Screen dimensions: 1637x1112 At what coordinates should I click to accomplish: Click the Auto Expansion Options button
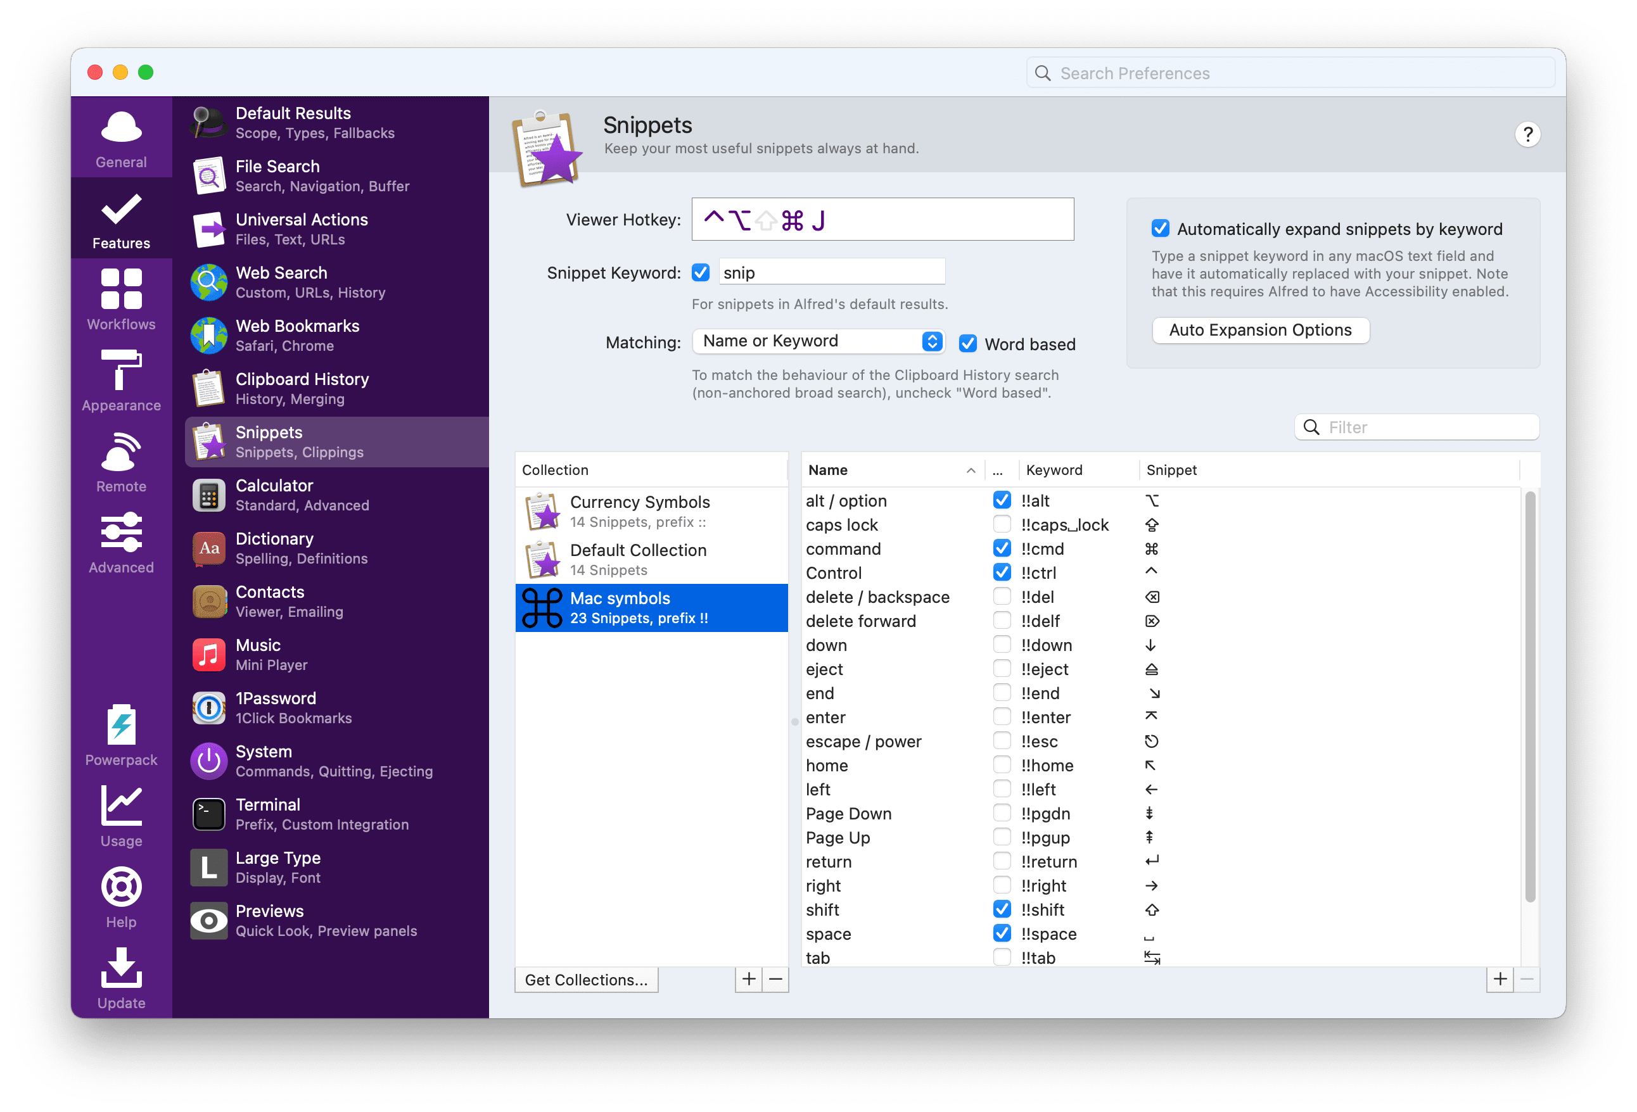1260,331
